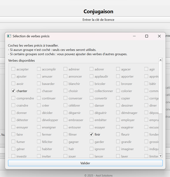Click 'Entrer la clé de licence' button
Image resolution: width=170 pixels, height=177 pixels.
tap(98, 20)
